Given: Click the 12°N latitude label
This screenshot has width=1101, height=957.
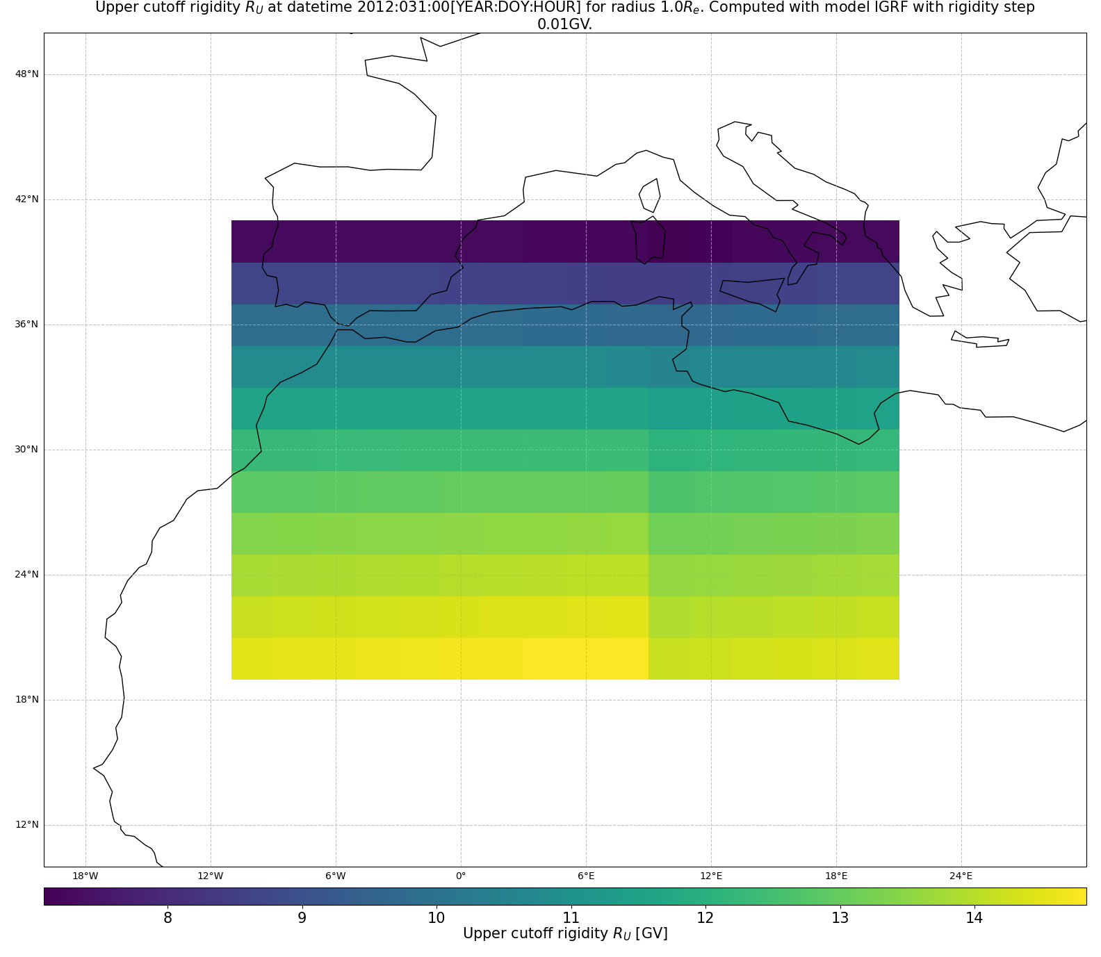Looking at the screenshot, I should pos(27,825).
